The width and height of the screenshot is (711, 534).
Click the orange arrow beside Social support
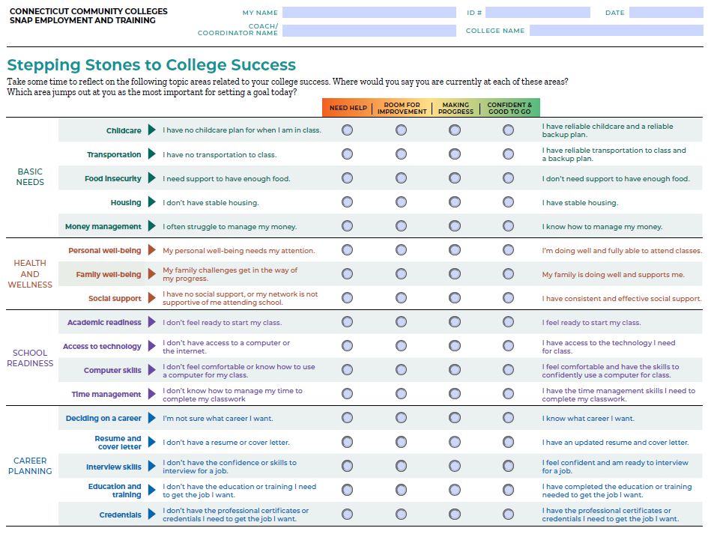[152, 298]
